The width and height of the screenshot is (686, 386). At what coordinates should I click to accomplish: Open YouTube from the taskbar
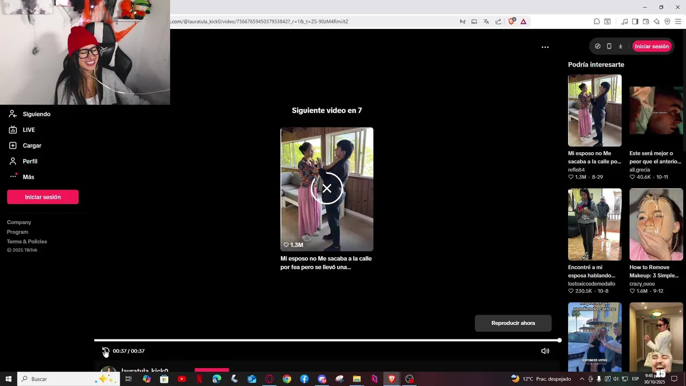[182, 379]
